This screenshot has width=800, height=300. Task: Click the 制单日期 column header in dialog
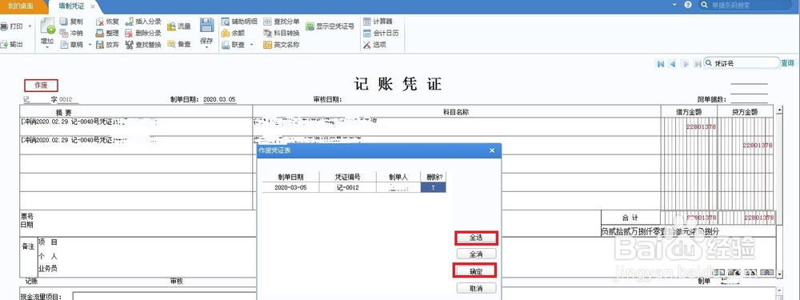290,177
